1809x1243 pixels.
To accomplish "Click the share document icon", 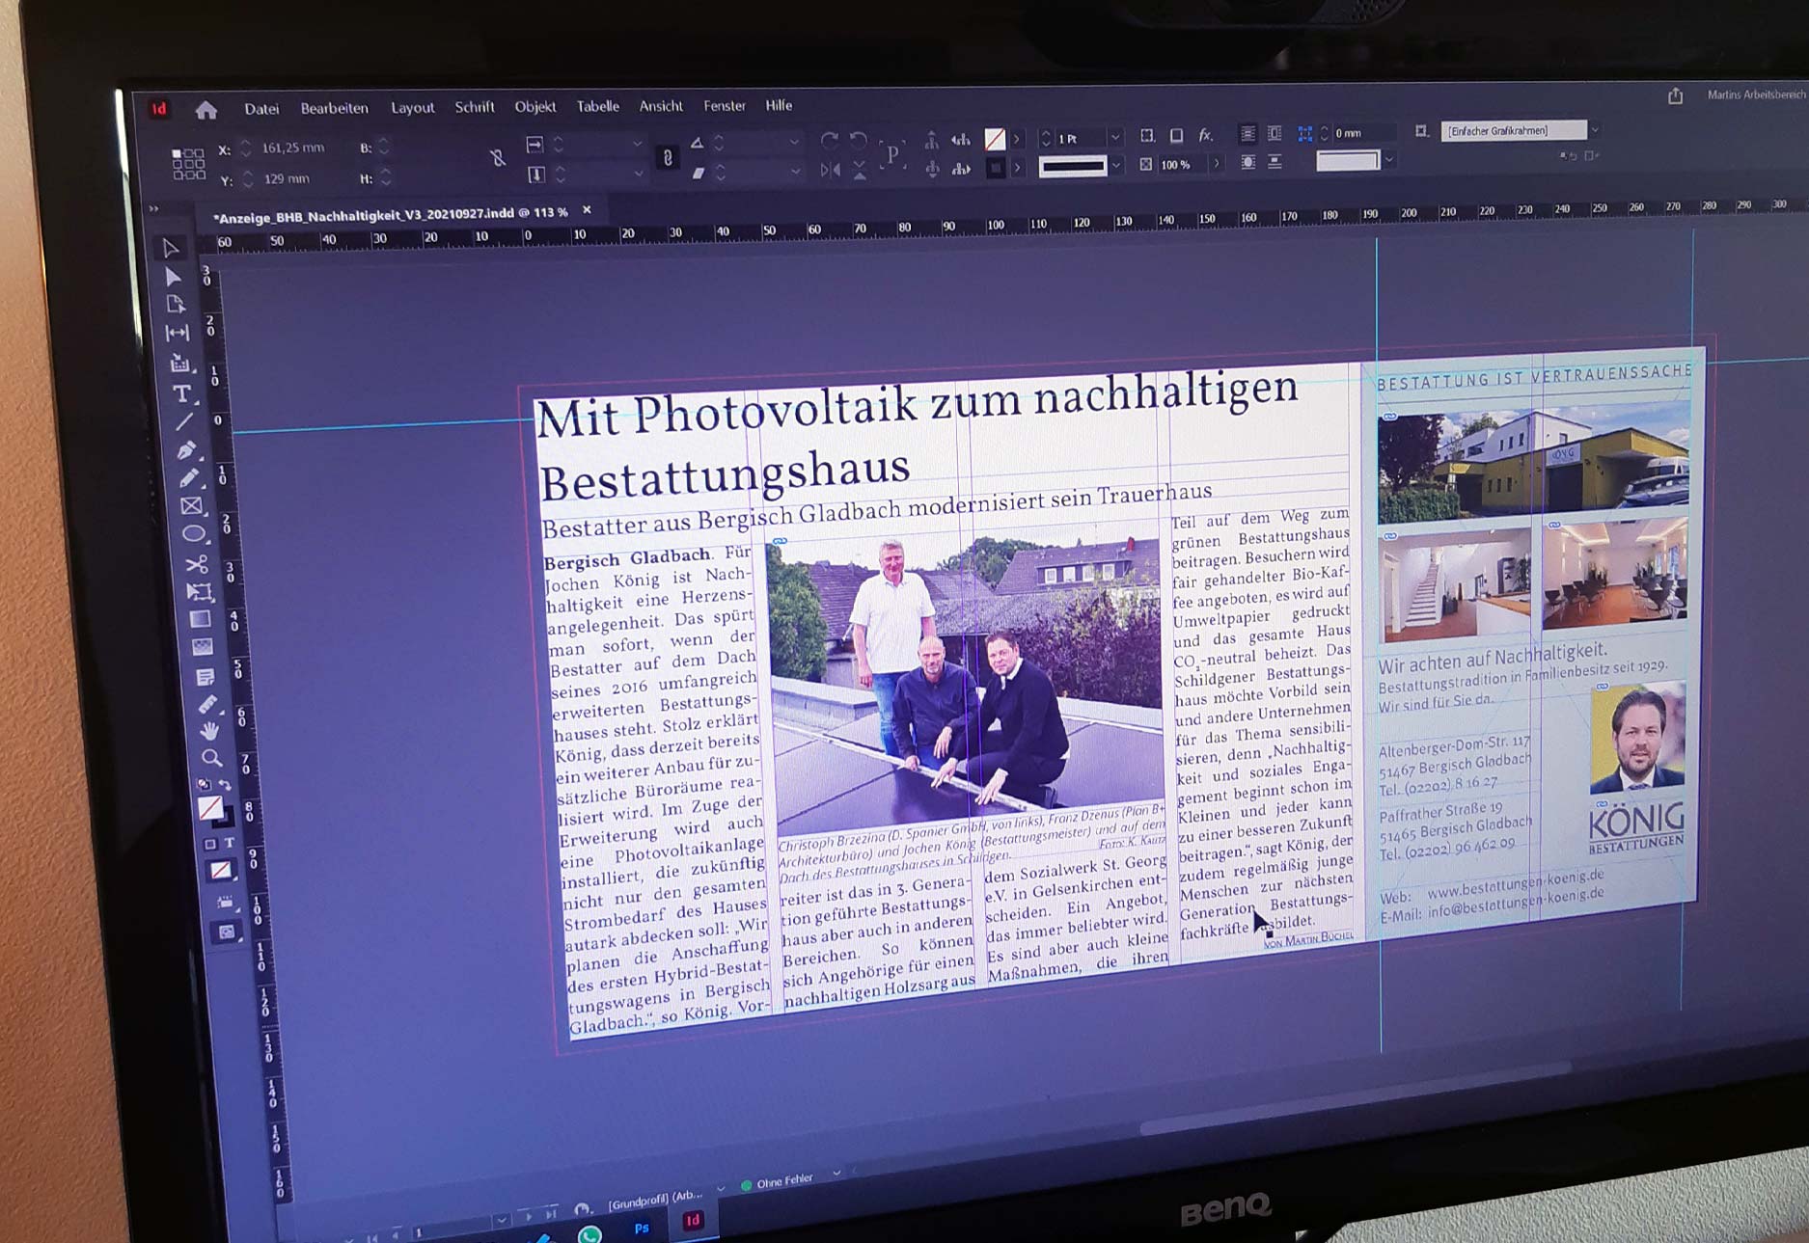I will pyautogui.click(x=1676, y=95).
